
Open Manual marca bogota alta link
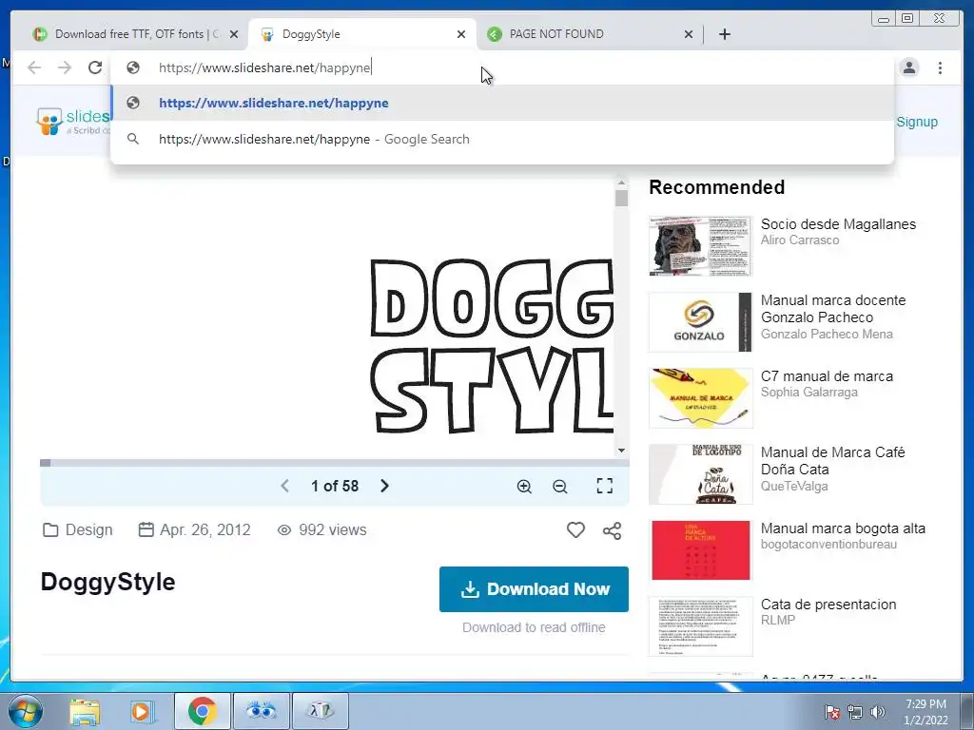(x=843, y=528)
